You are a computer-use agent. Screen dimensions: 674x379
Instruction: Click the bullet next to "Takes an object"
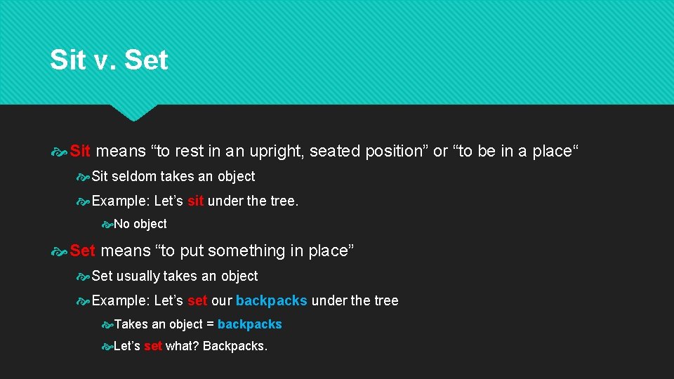point(107,324)
